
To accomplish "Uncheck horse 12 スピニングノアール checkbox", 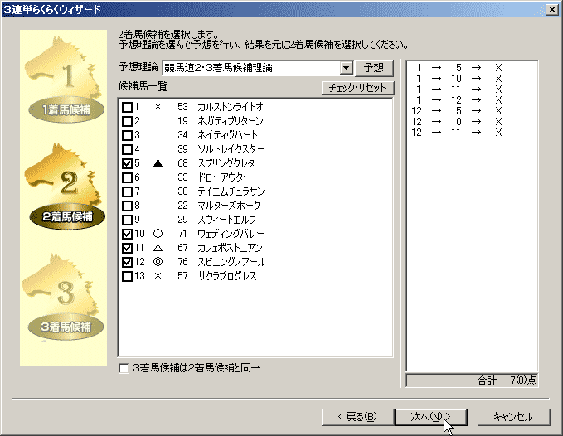I will click(x=127, y=262).
